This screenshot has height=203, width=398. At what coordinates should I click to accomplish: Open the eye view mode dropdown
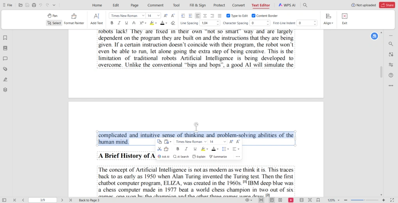(x=249, y=200)
